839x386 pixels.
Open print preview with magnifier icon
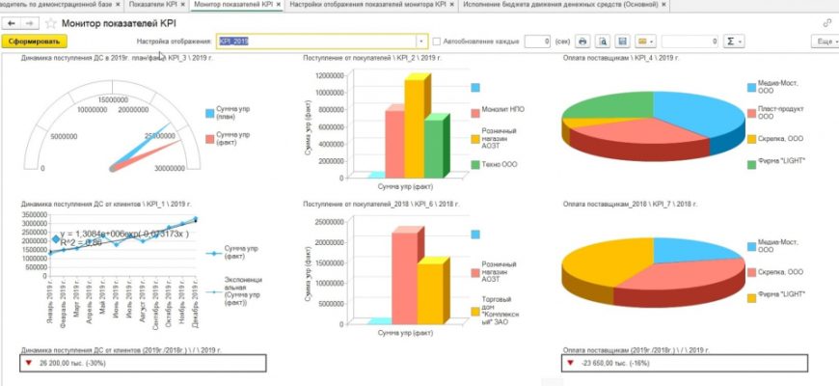click(603, 42)
